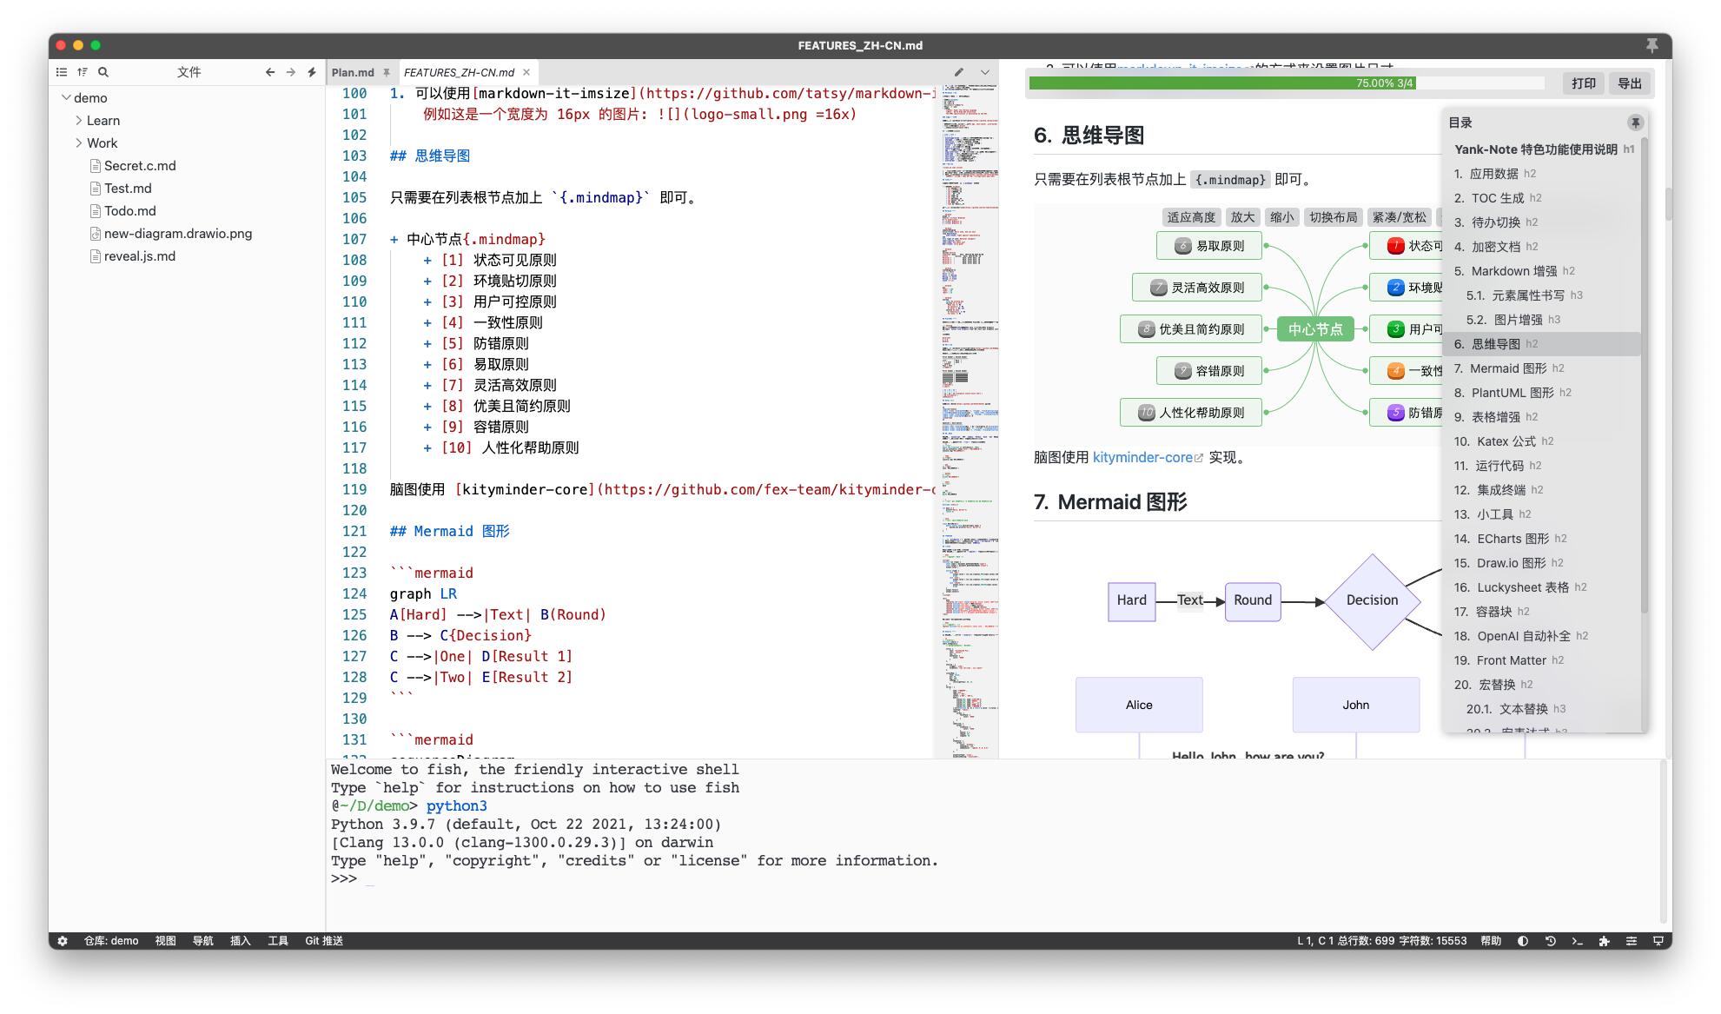Jump to 18. OpenAI 自动补全 outline entry
Image resolution: width=1721 pixels, height=1014 pixels.
1542,636
